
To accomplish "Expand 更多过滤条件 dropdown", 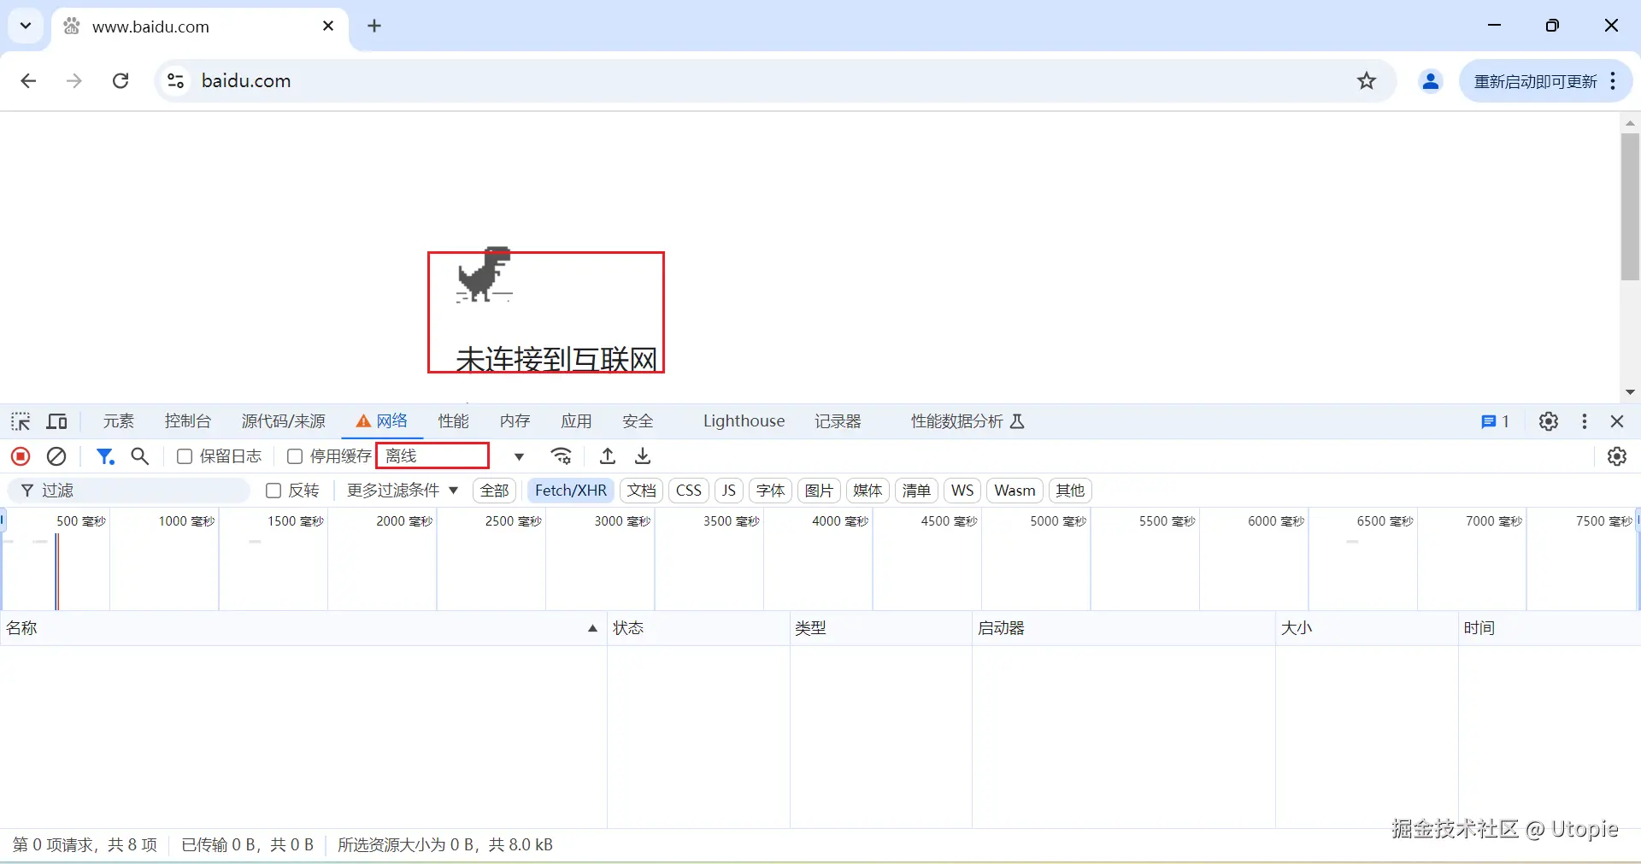I will [403, 491].
